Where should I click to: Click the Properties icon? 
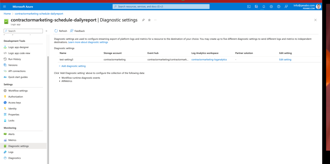tap(5, 115)
